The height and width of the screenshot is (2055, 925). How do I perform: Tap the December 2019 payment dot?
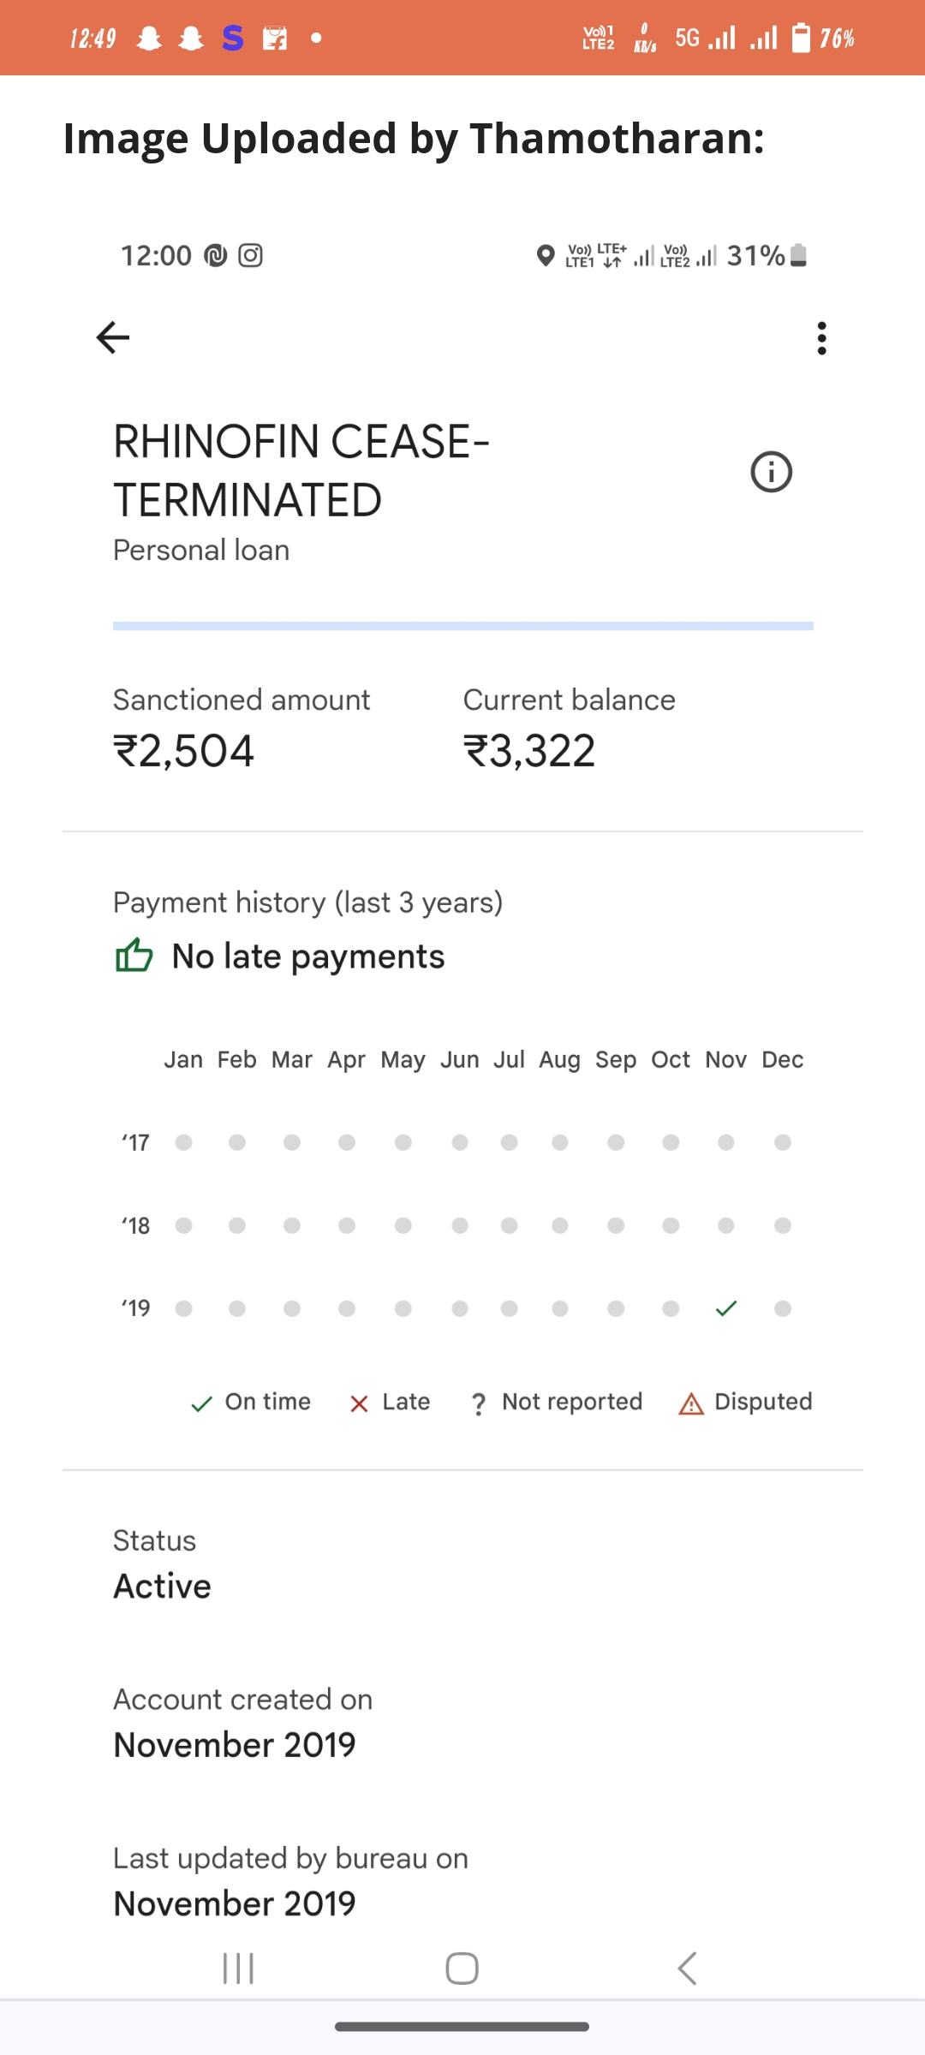click(782, 1308)
